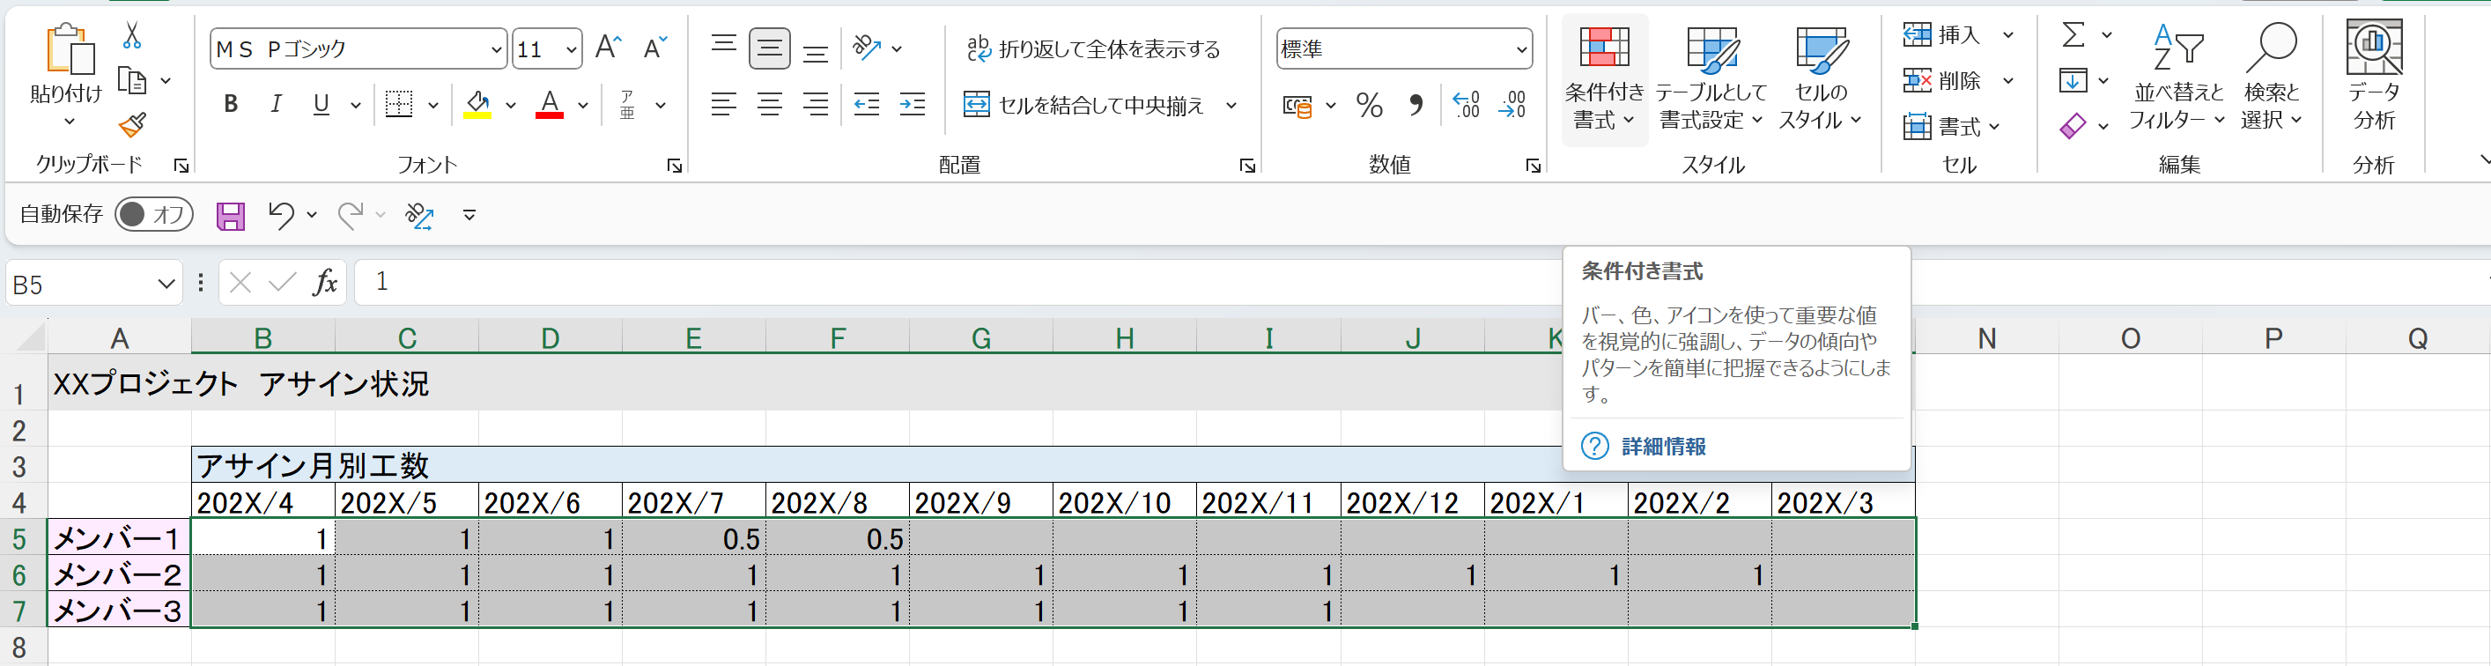
Task: Click the AutoSum sigma icon
Action: 2073,36
